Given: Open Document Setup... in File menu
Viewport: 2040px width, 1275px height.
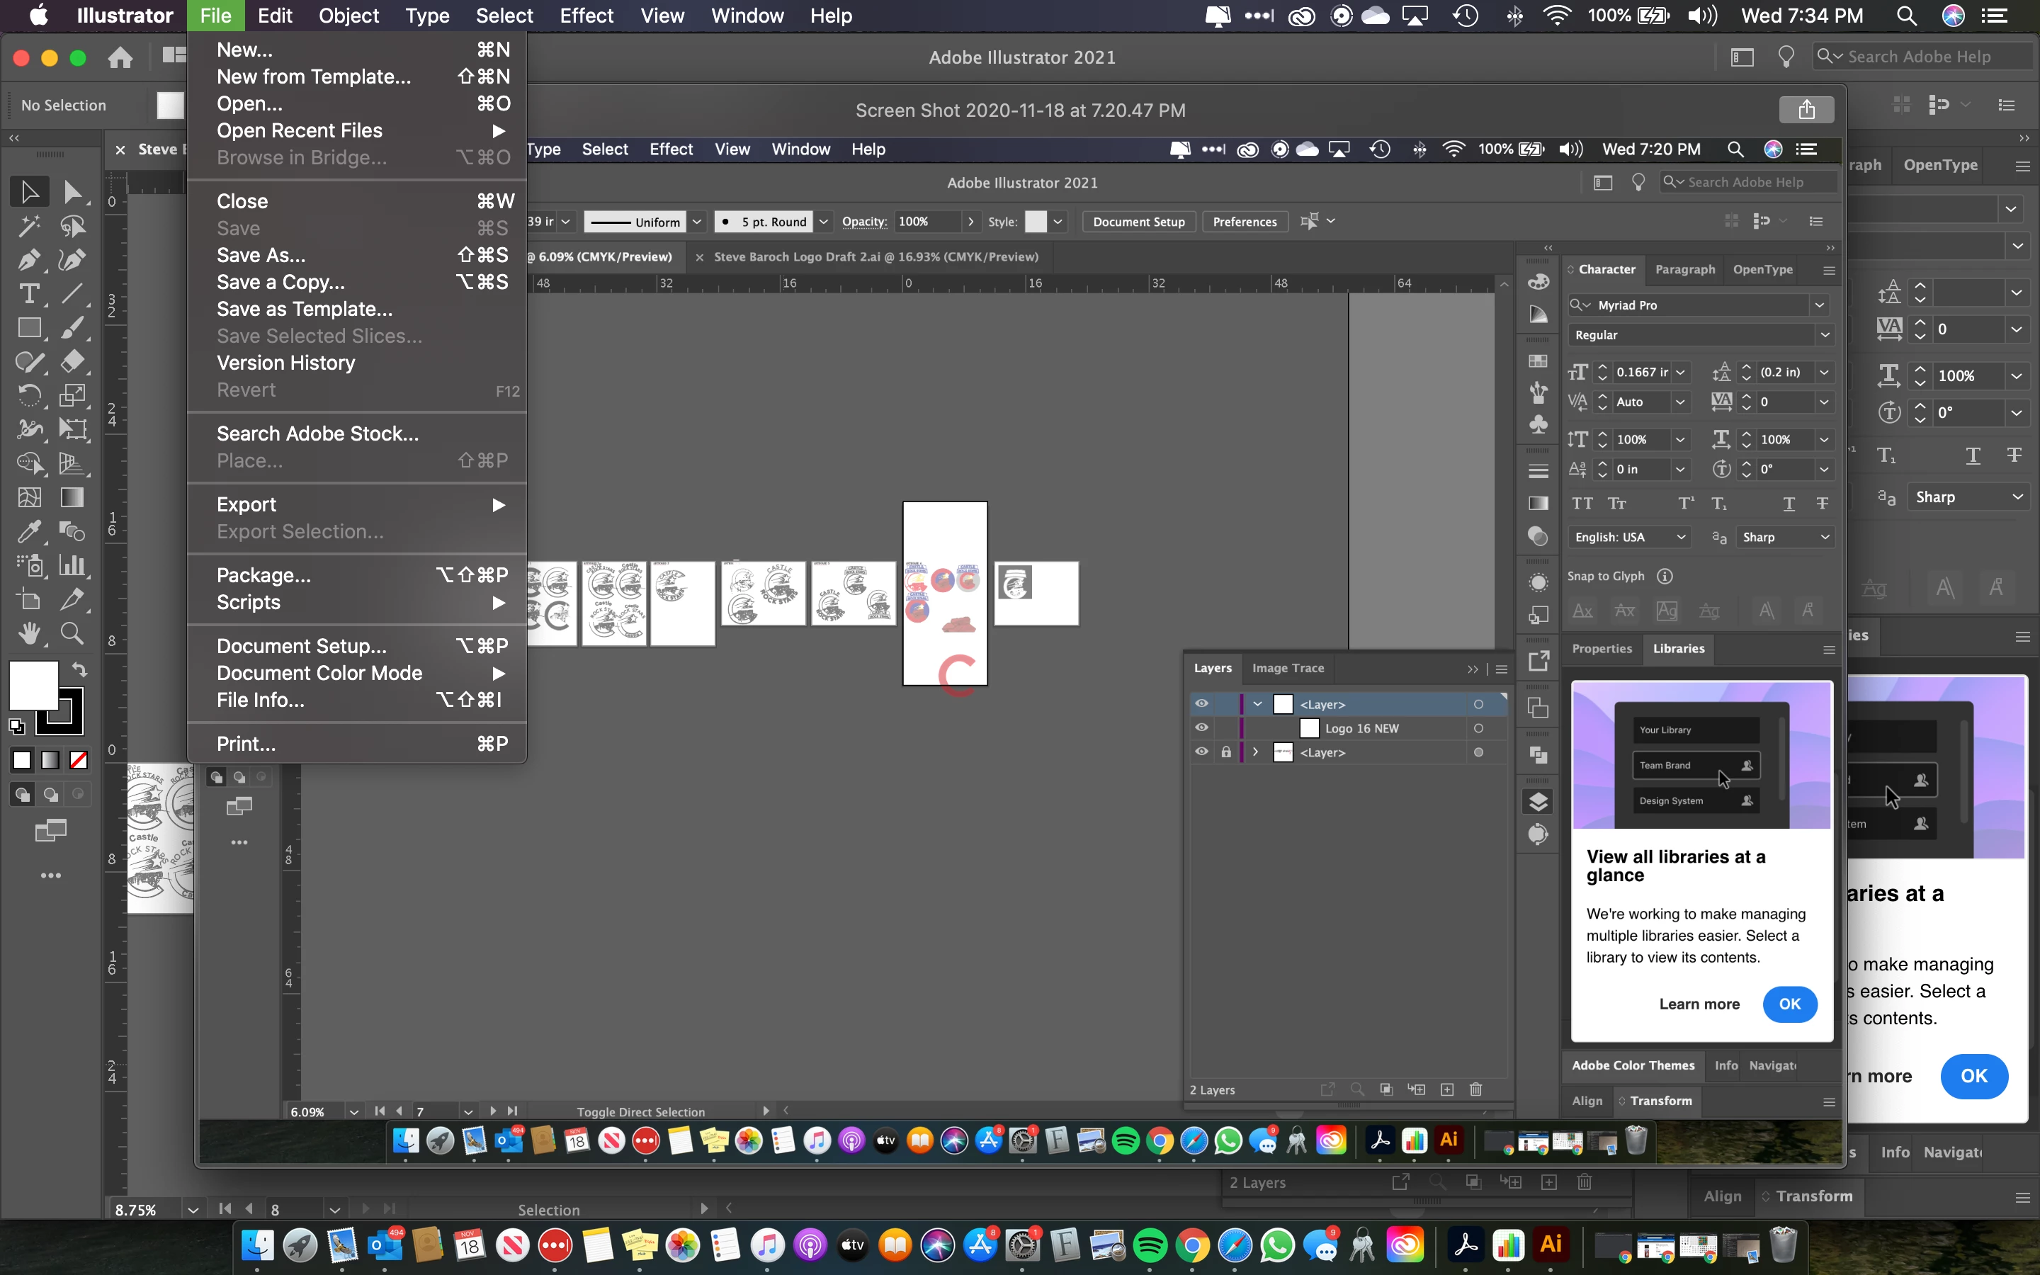Looking at the screenshot, I should [301, 646].
